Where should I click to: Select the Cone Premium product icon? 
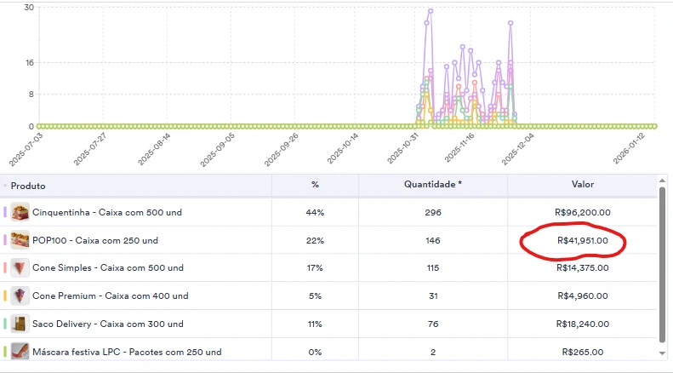coord(20,296)
